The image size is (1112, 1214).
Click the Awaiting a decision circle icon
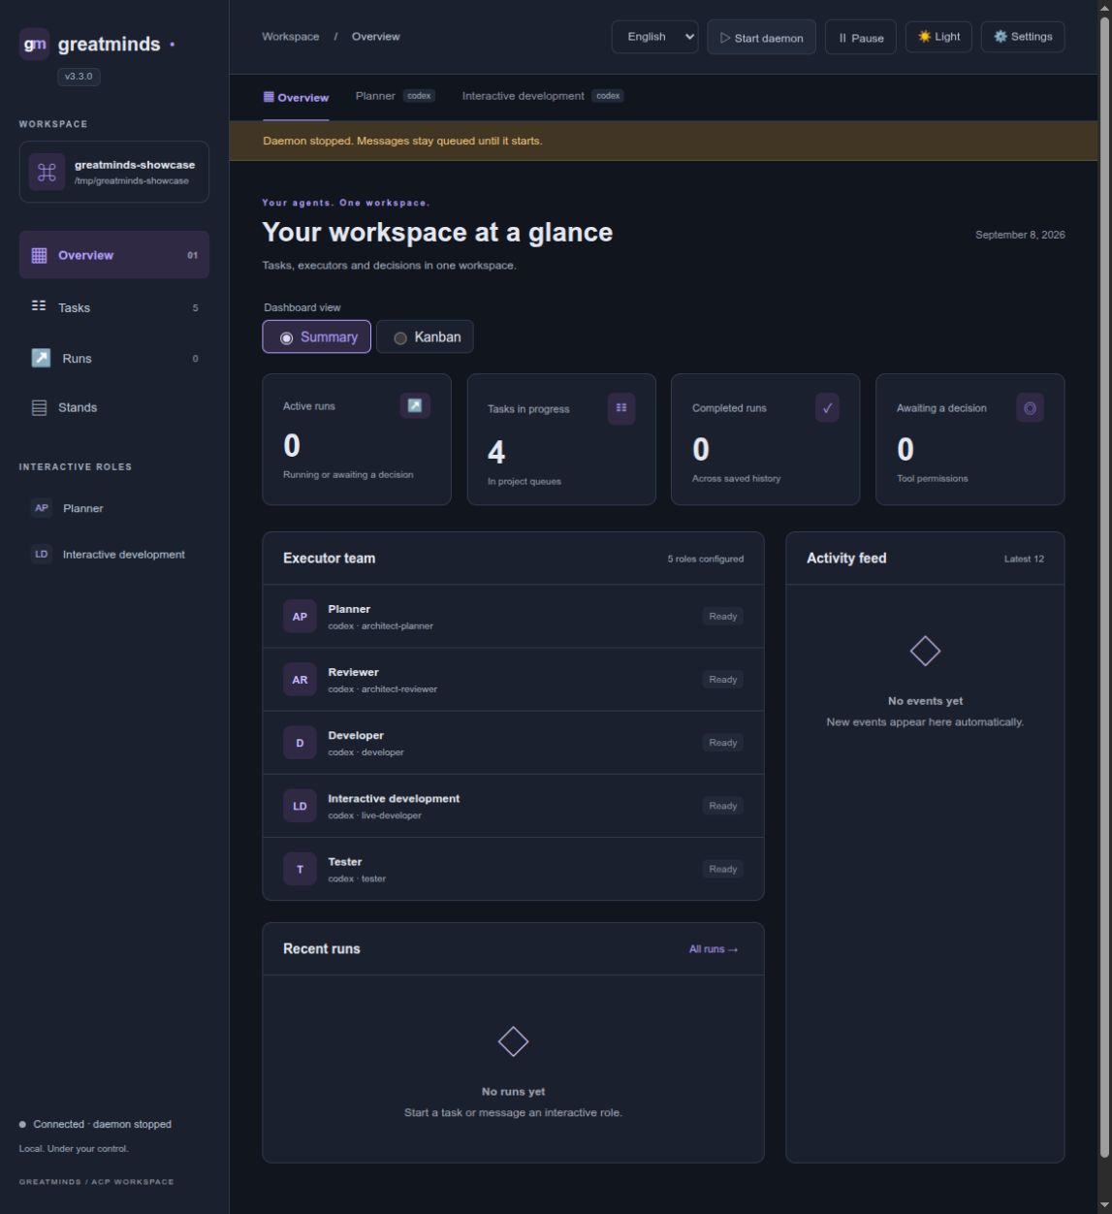coord(1030,408)
